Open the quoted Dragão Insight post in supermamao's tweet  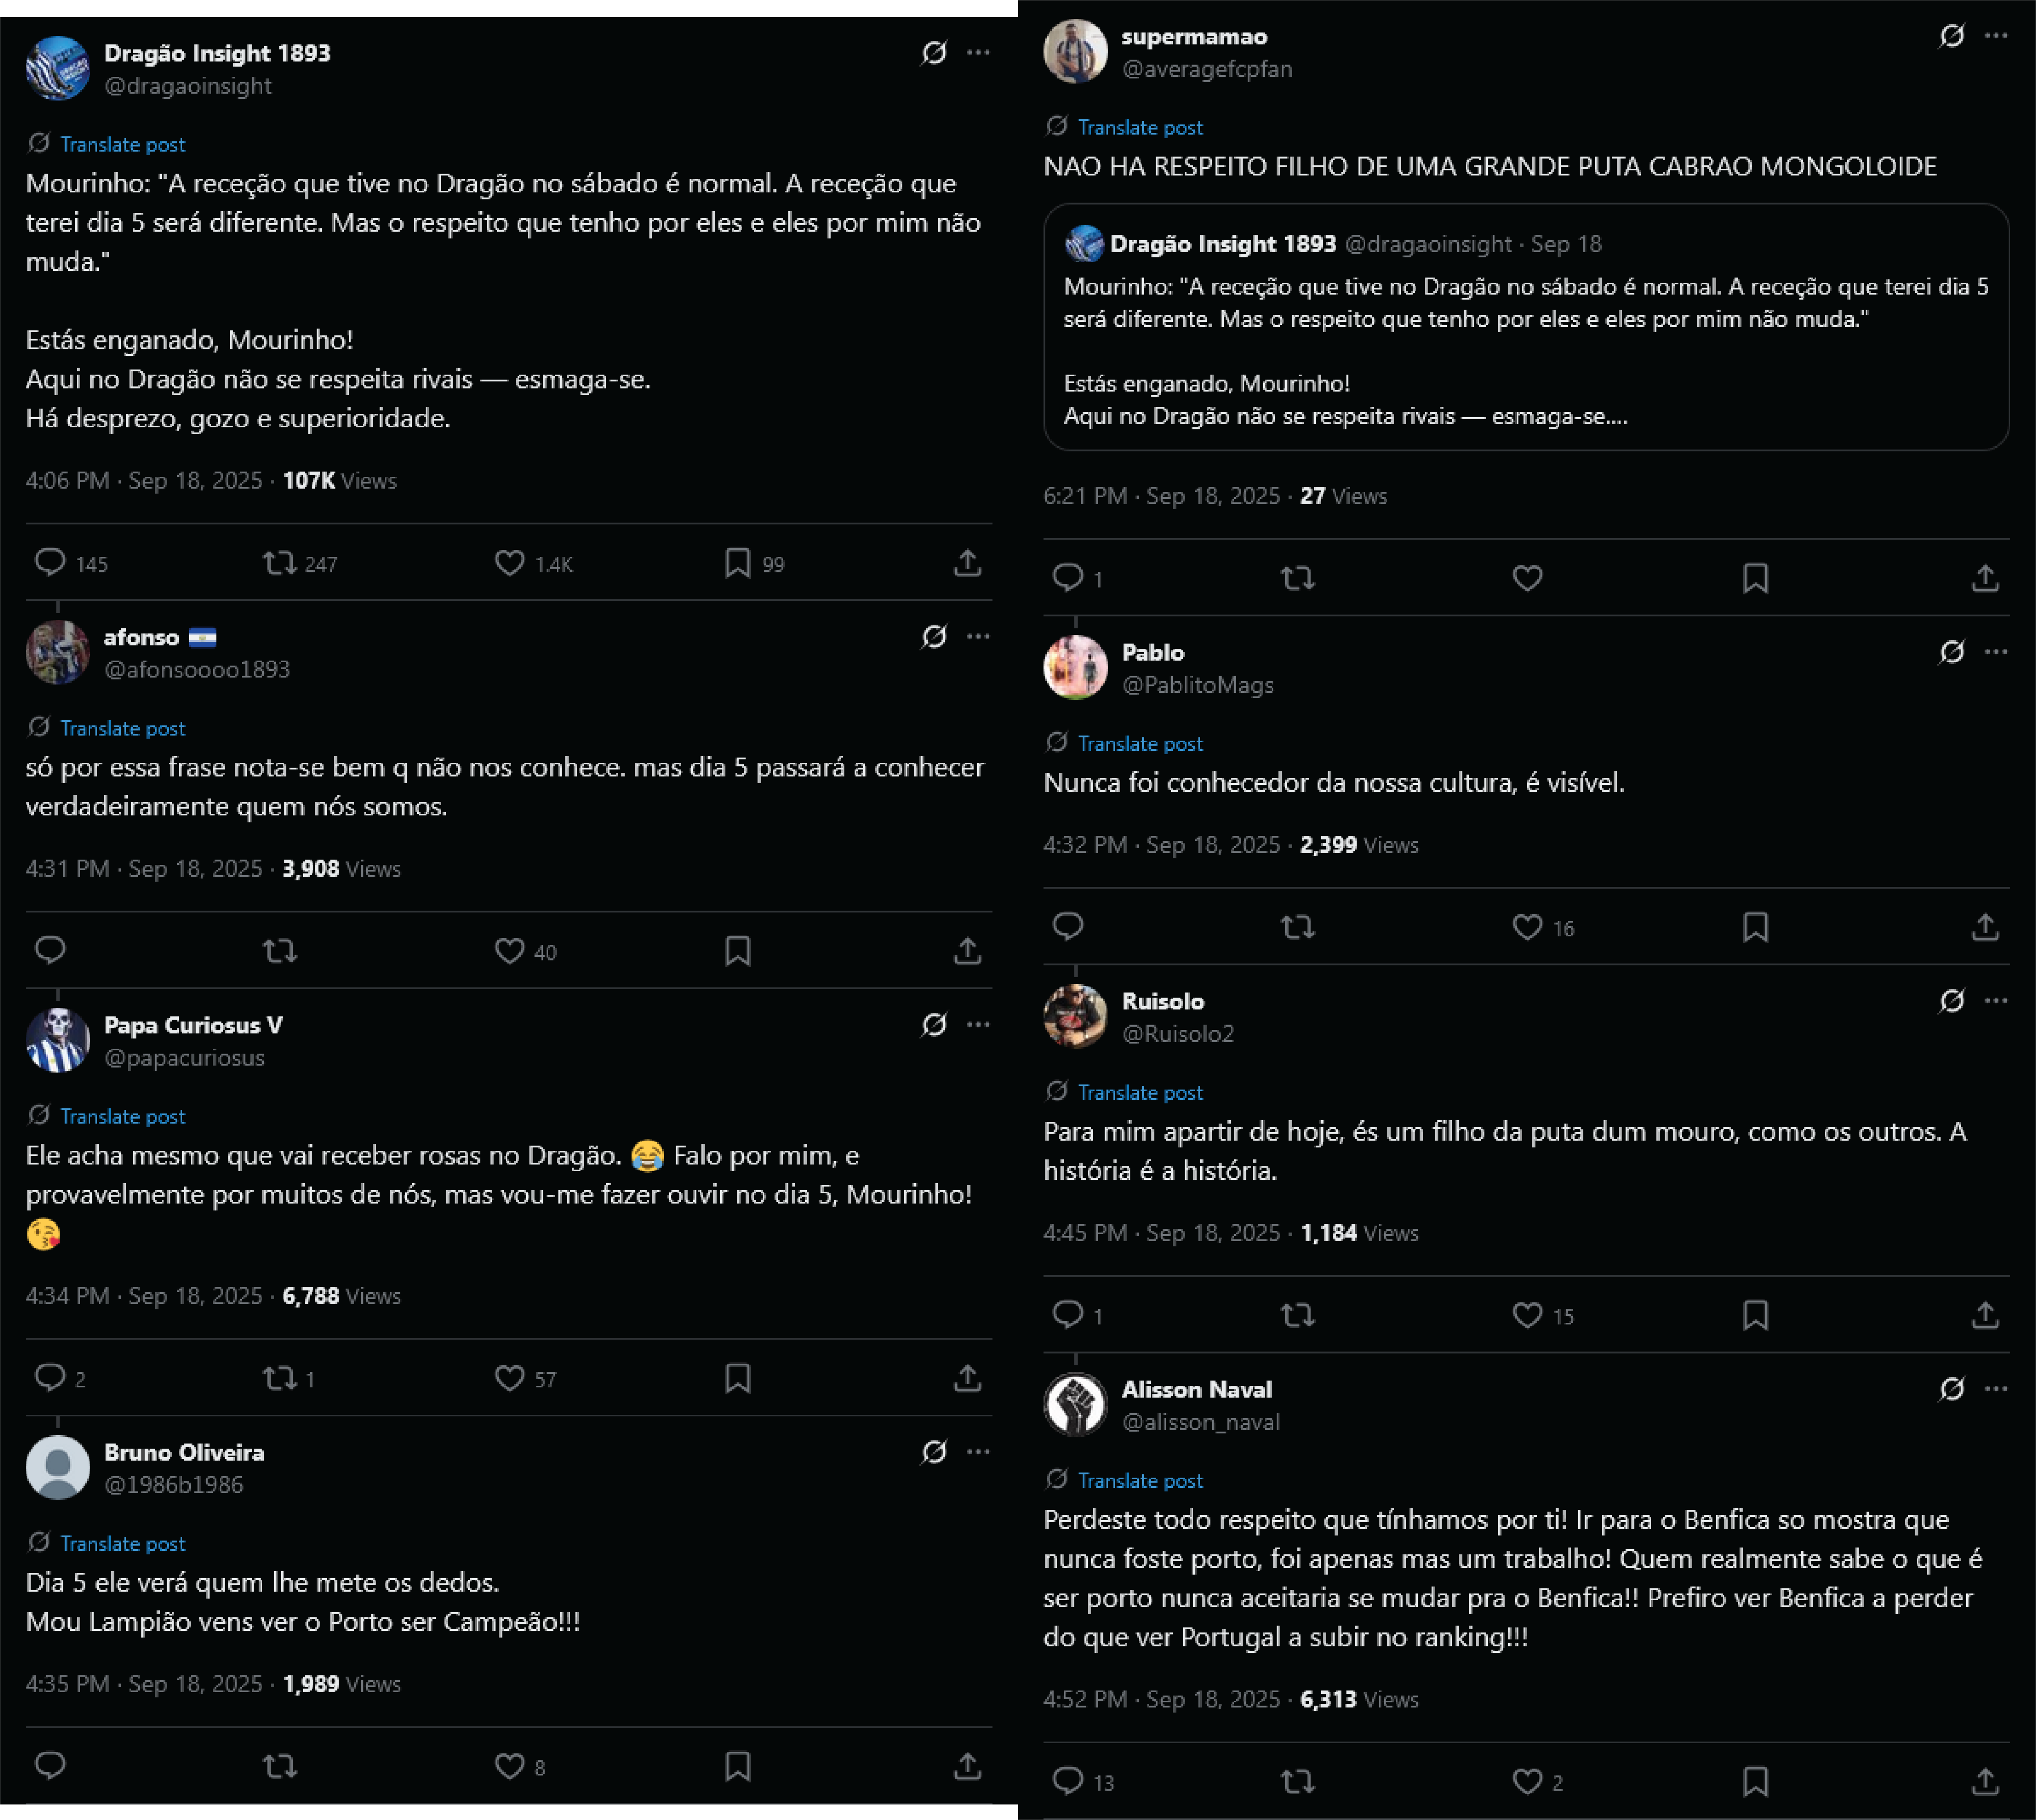pyautogui.click(x=1526, y=327)
